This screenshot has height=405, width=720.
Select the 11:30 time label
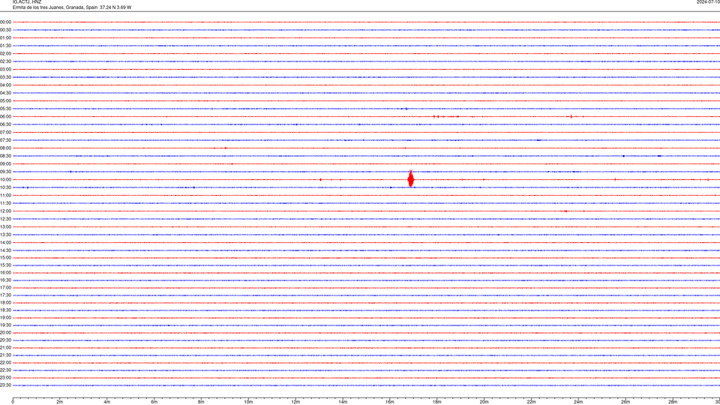[5, 203]
